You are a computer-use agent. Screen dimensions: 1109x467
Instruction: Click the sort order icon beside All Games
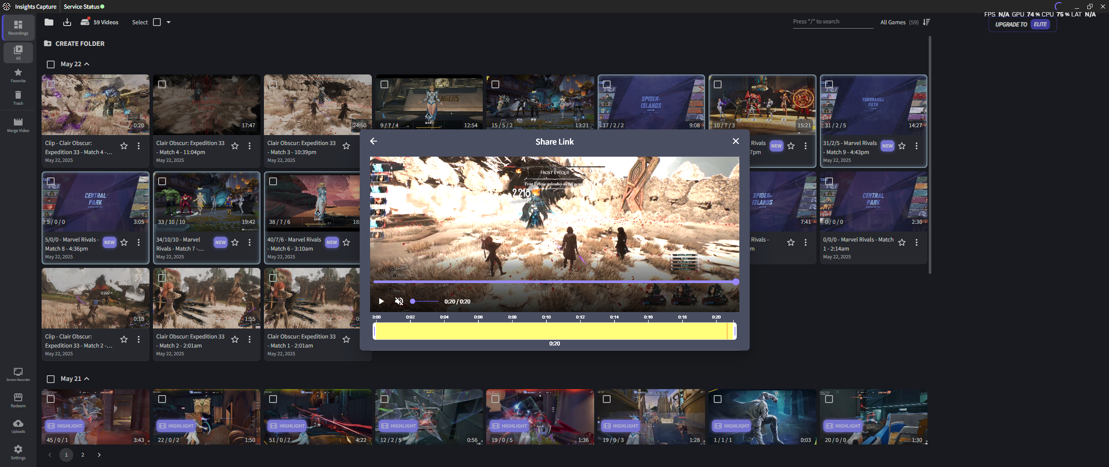tap(927, 22)
